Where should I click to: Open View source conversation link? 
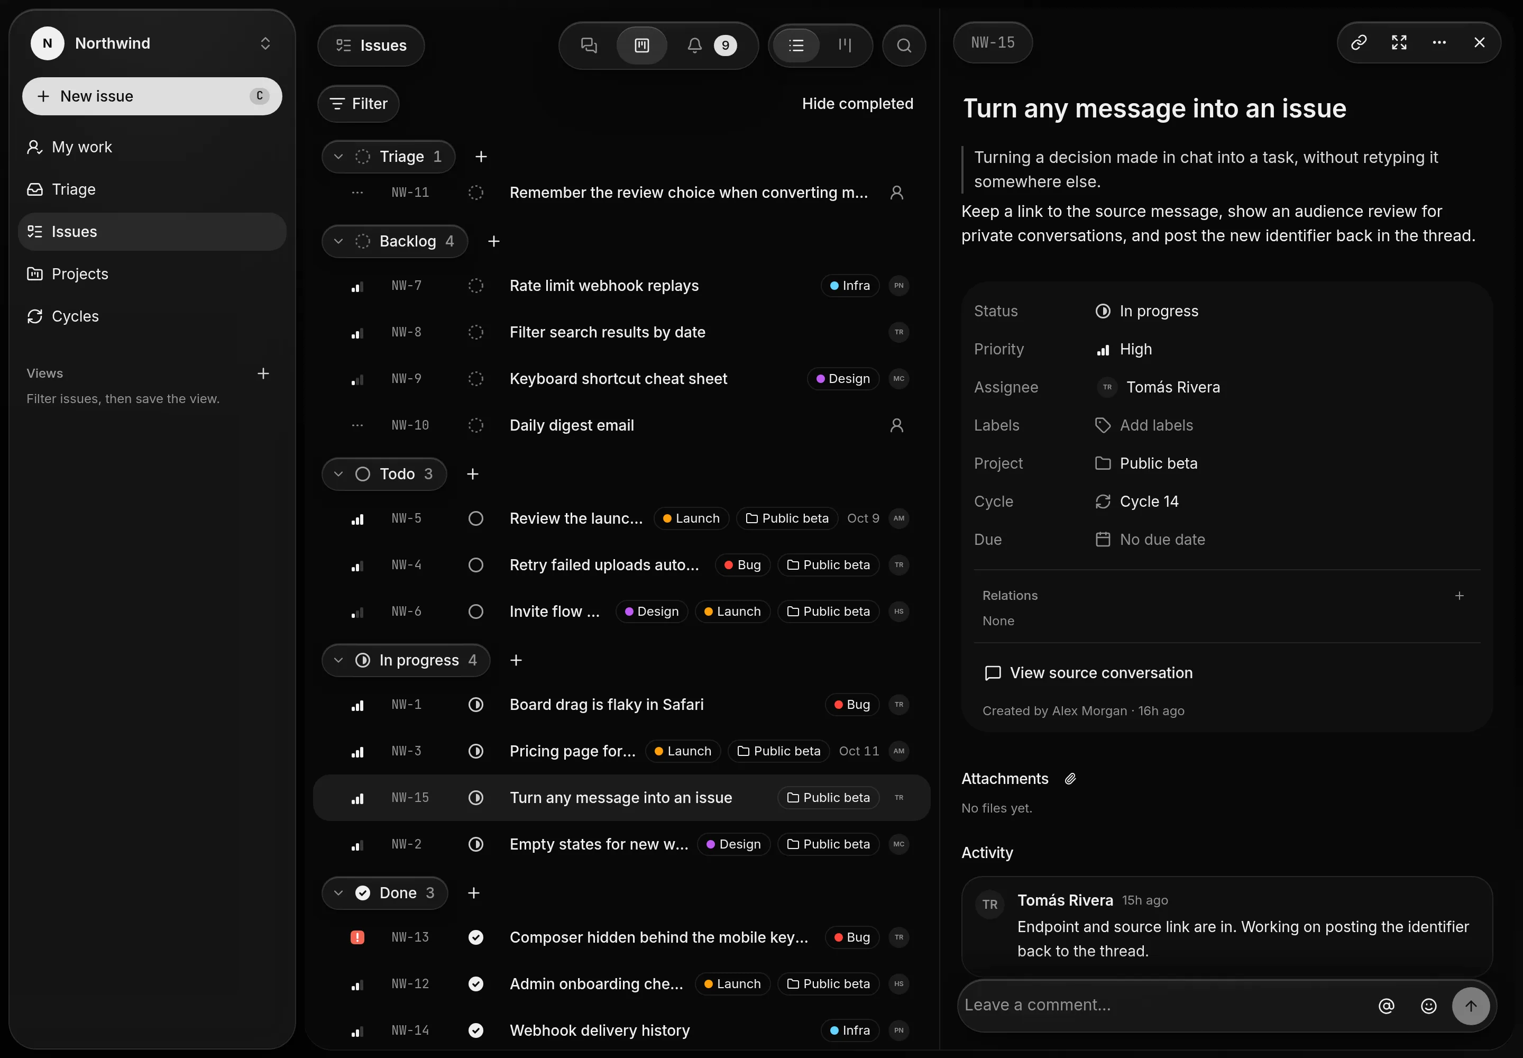click(x=1088, y=673)
